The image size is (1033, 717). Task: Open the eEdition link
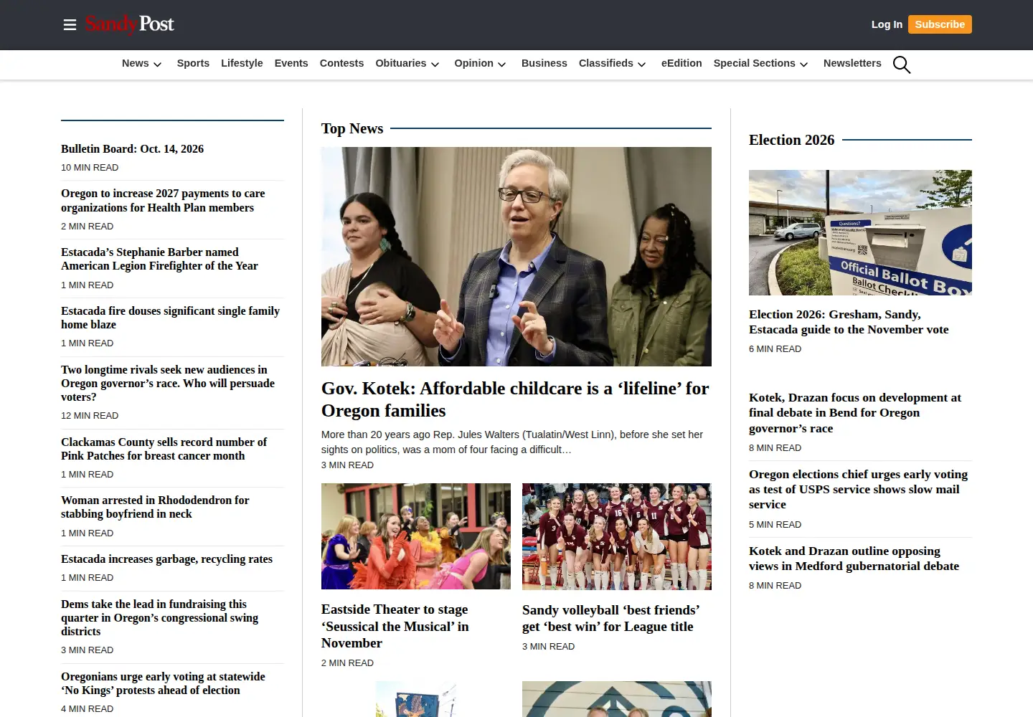click(681, 63)
